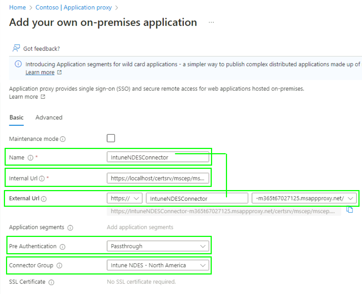This screenshot has height=294, width=362.
Task: Expand the Connector Group dropdown
Action: 158,265
